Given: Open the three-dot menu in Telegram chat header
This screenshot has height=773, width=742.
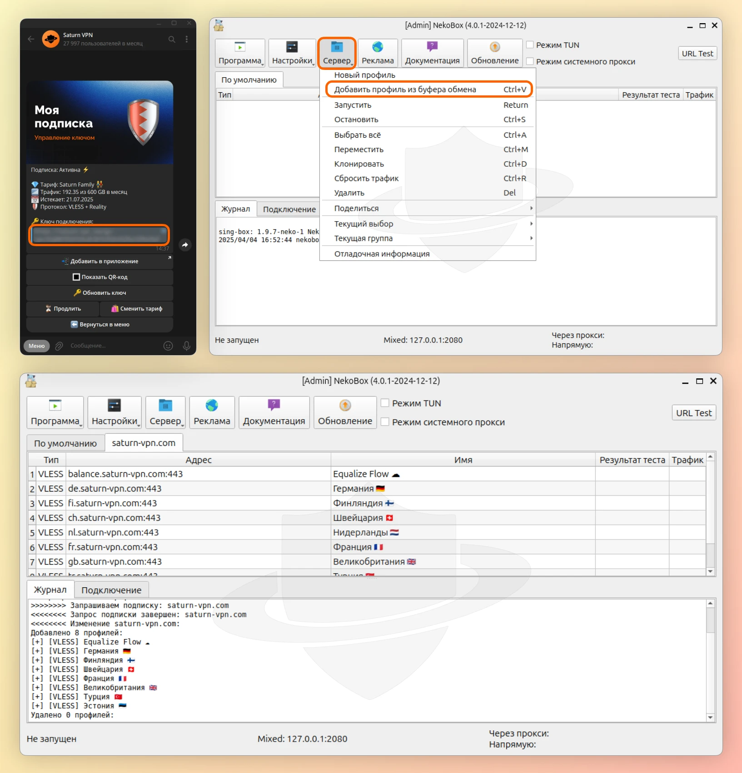Looking at the screenshot, I should point(186,40).
